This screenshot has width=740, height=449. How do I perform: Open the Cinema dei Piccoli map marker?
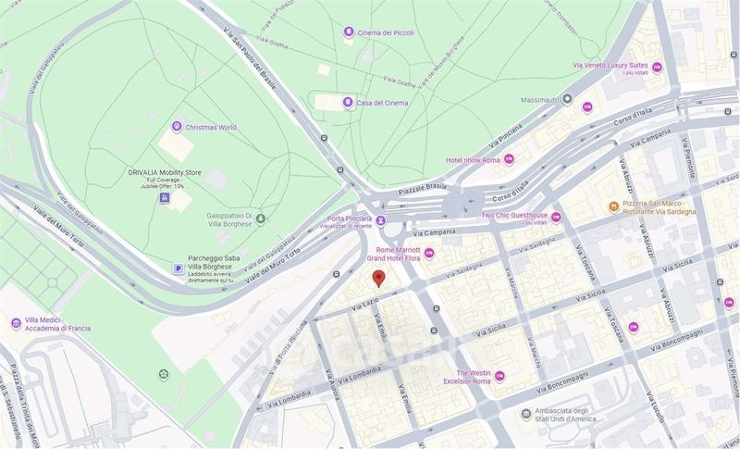pos(349,31)
